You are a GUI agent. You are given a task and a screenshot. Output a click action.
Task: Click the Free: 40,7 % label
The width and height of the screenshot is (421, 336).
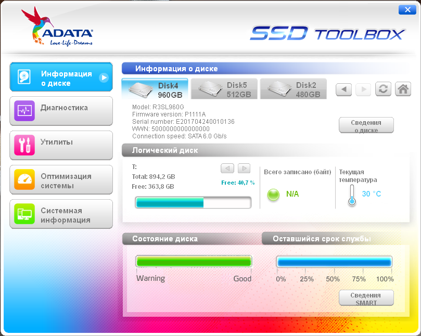(238, 183)
